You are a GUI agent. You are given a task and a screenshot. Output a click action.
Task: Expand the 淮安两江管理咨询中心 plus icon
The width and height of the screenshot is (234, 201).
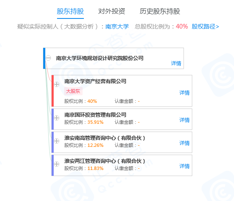pyautogui.click(x=57, y=164)
